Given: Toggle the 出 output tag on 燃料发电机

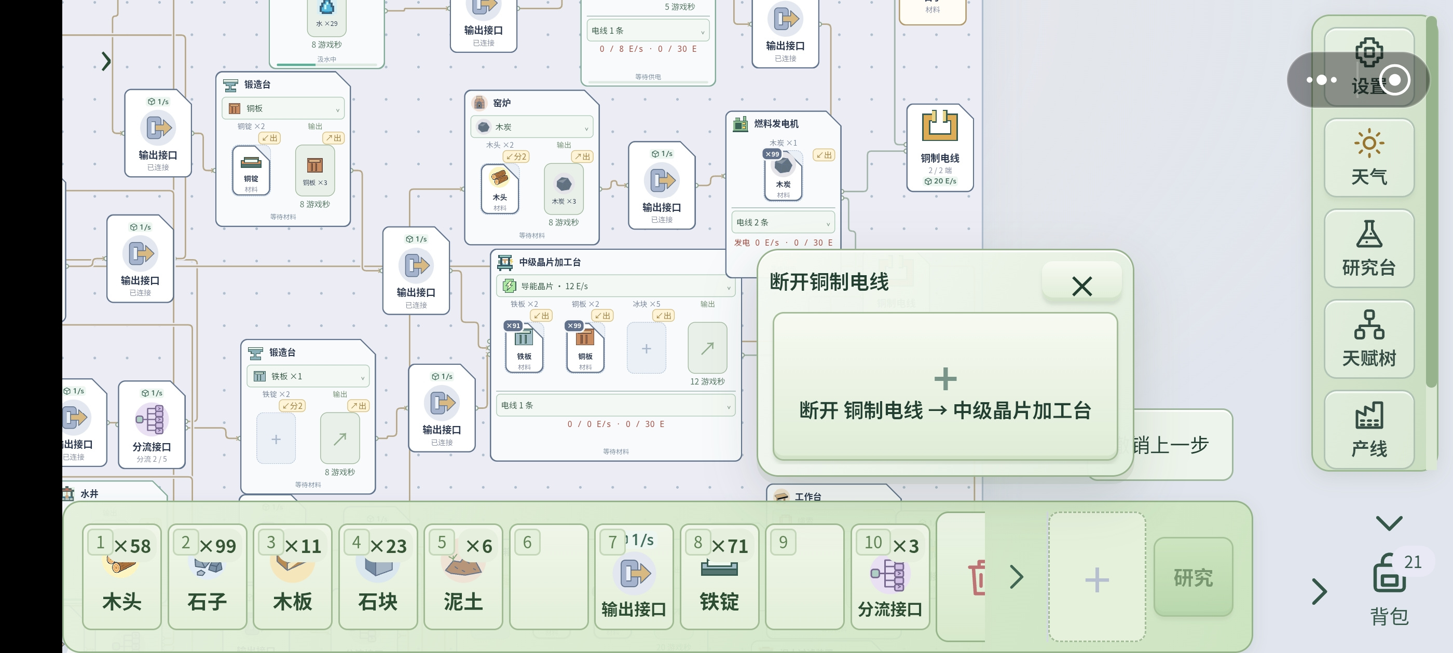Looking at the screenshot, I should (824, 155).
